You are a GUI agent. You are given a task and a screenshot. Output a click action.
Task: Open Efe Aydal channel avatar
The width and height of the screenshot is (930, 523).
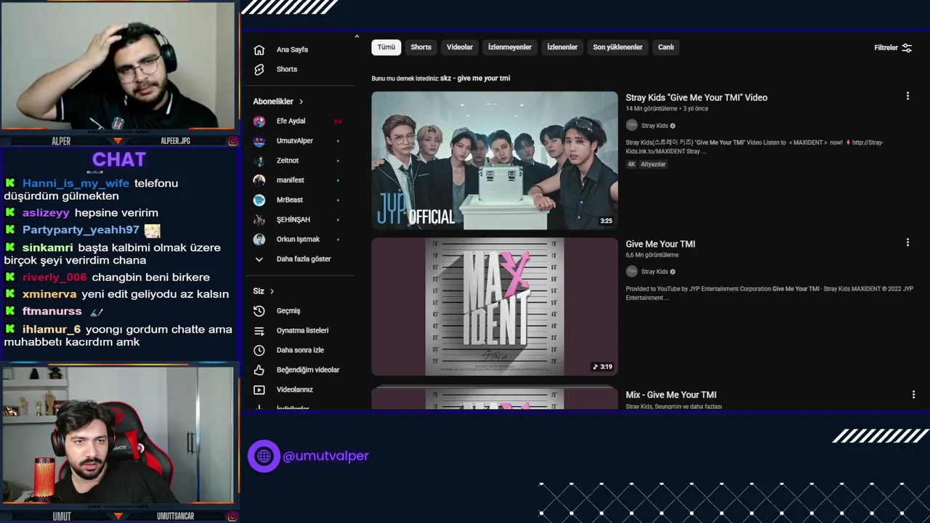(x=259, y=121)
